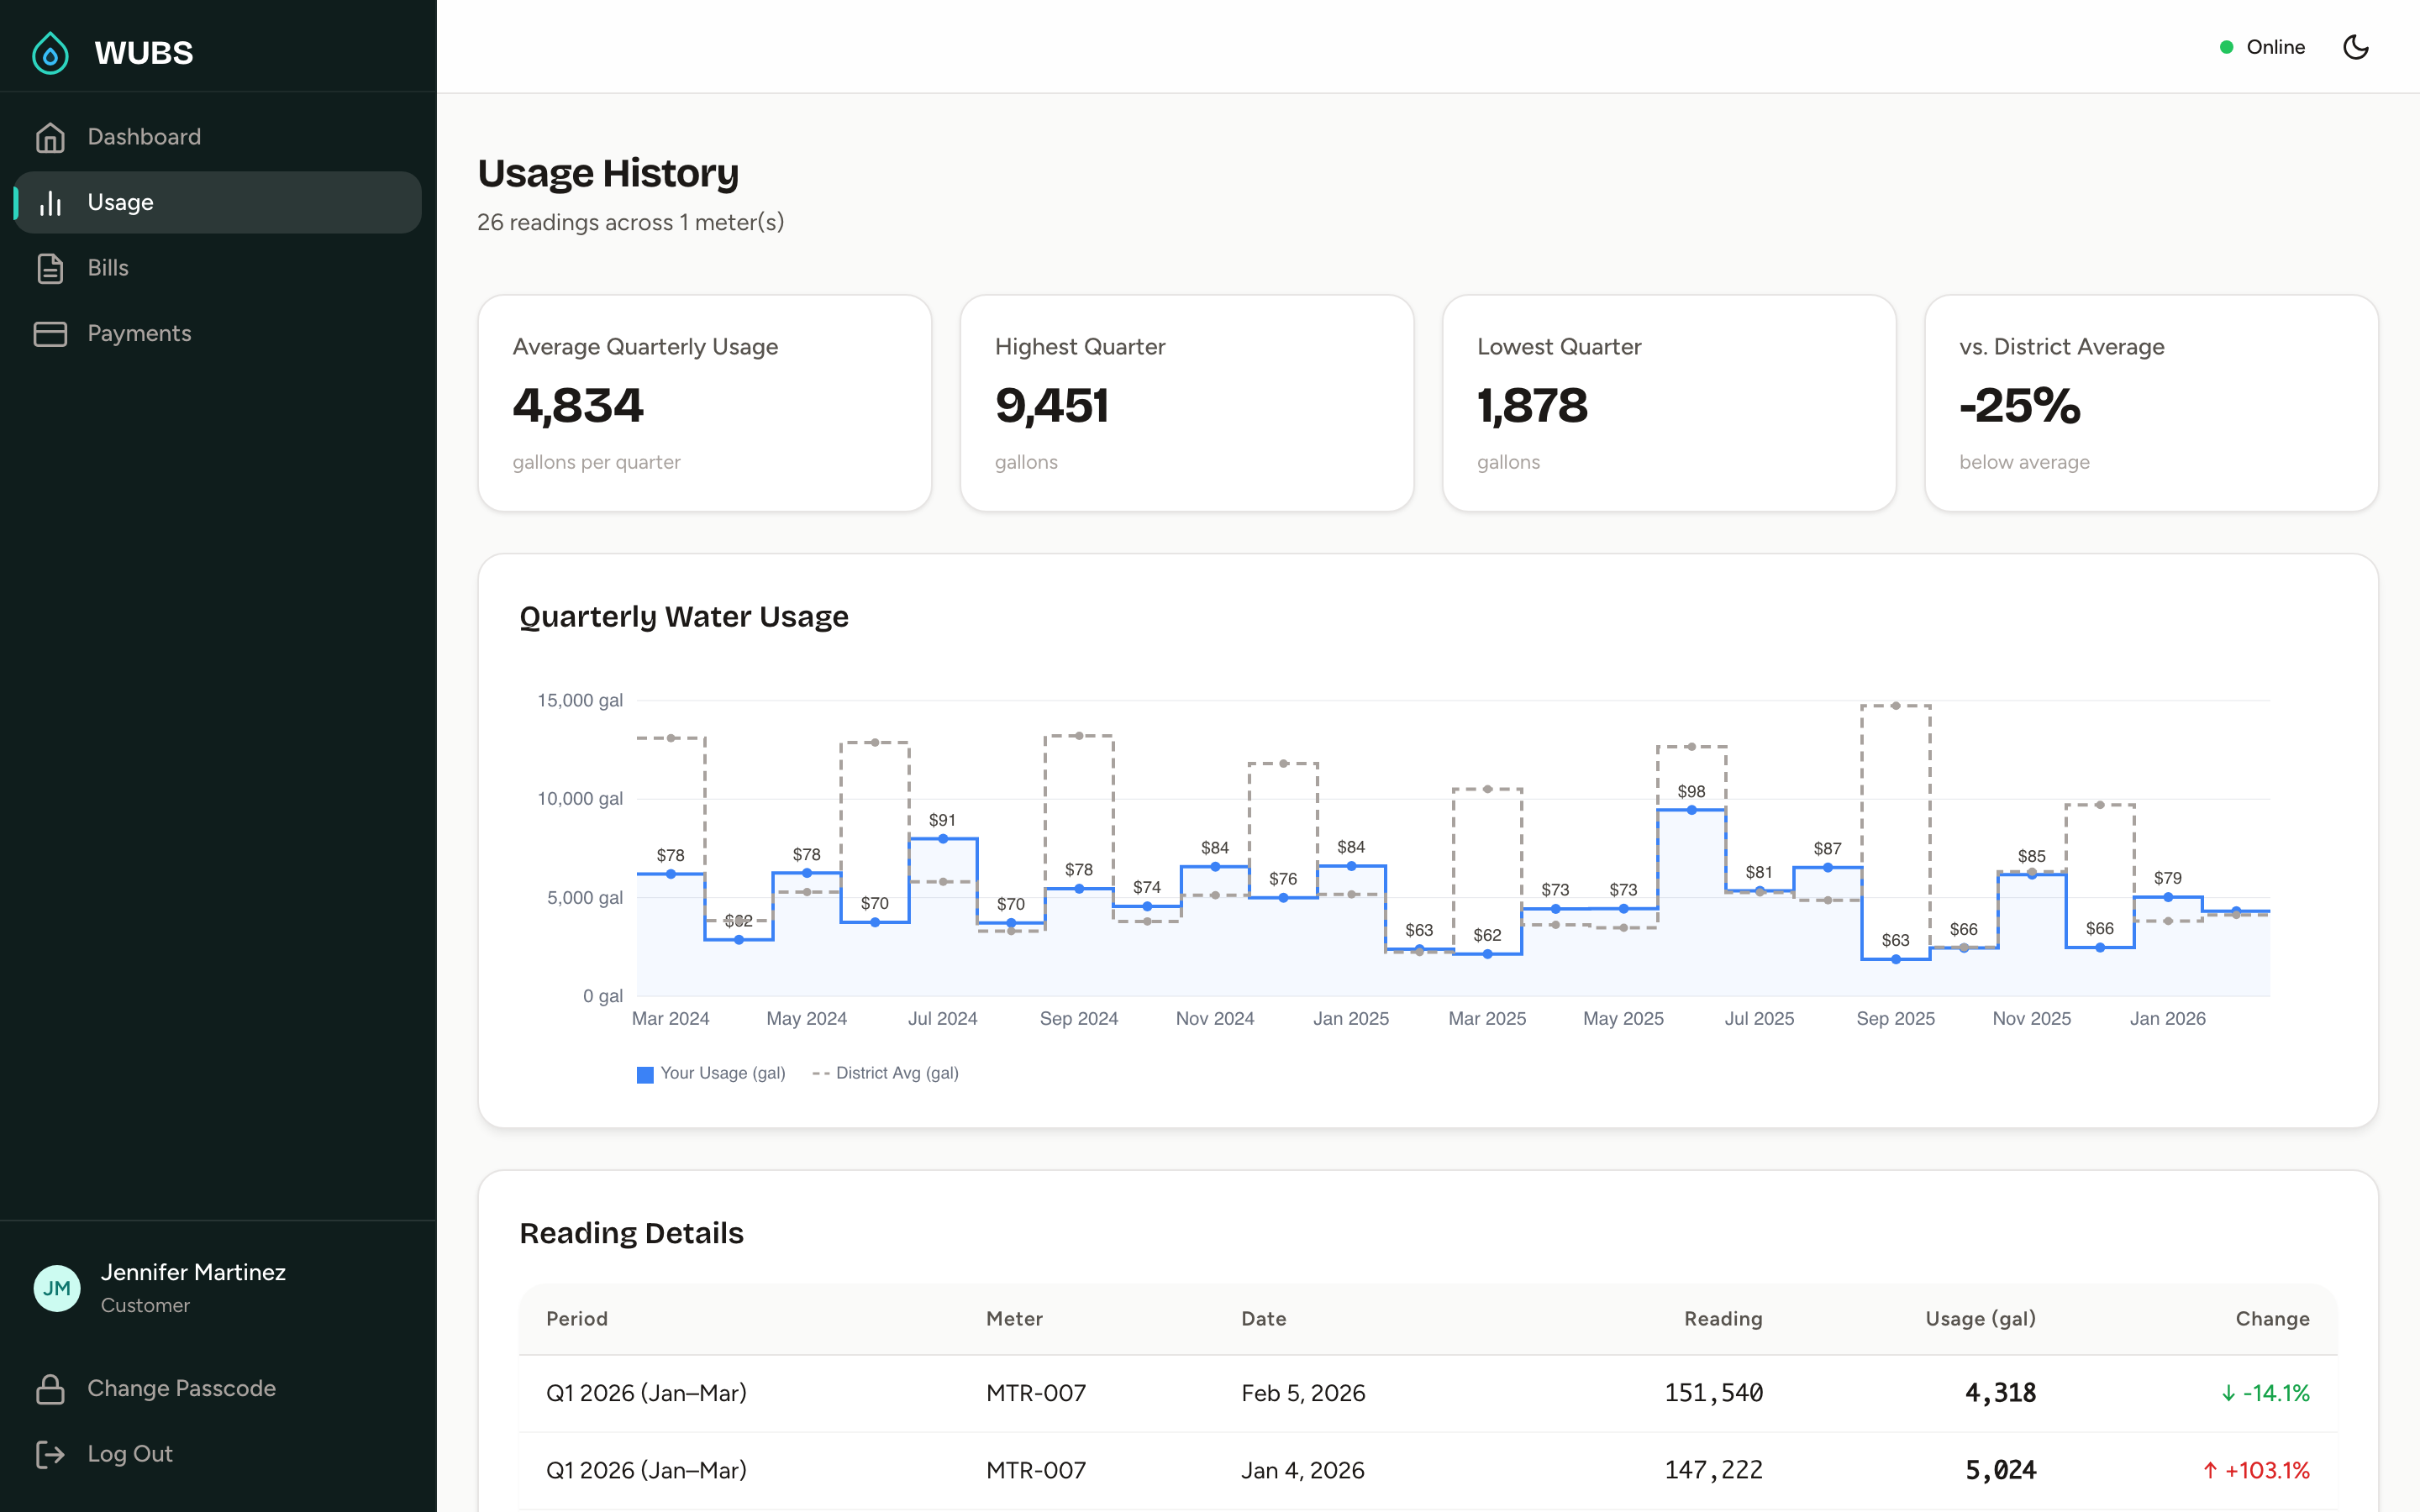
Task: Click the Payments card icon
Action: tap(51, 333)
